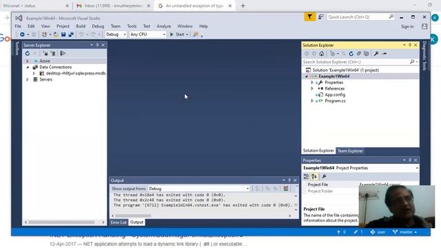Viewport: 441px width, 248px height.
Task: Click Connect to Database icon in Server Explorer
Action: coord(45,53)
